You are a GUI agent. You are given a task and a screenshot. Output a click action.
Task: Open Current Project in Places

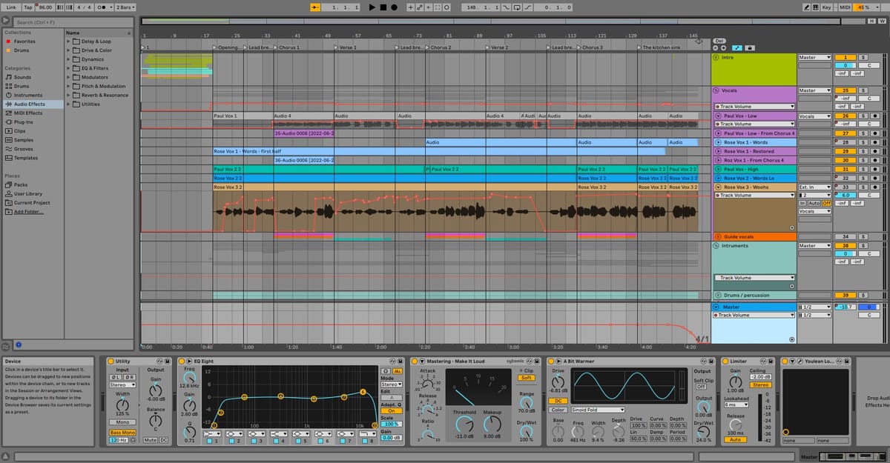click(32, 202)
